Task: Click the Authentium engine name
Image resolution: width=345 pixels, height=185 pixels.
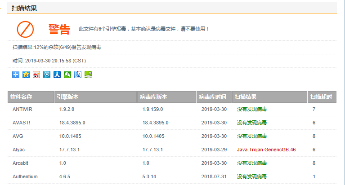Action: point(25,176)
